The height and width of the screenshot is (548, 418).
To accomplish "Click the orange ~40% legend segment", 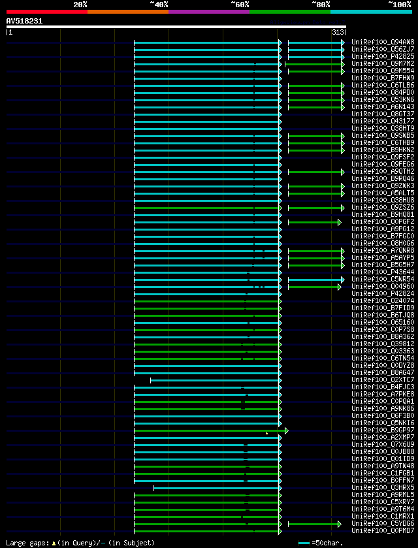I will tap(128, 12).
